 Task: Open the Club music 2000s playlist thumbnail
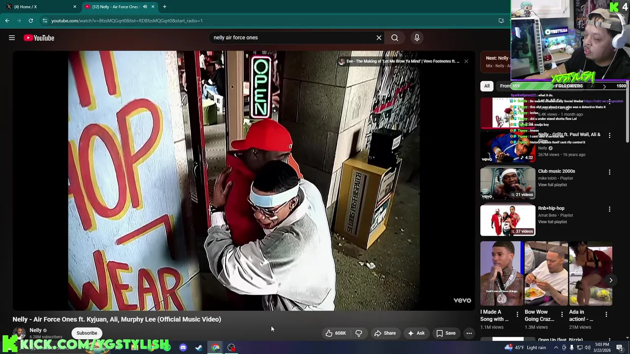[507, 183]
